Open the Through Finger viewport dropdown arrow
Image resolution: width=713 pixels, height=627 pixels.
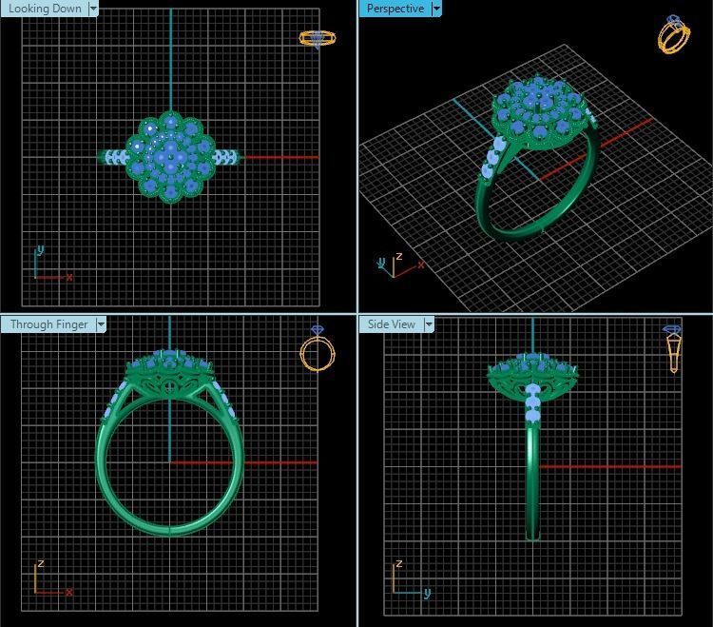tap(101, 324)
